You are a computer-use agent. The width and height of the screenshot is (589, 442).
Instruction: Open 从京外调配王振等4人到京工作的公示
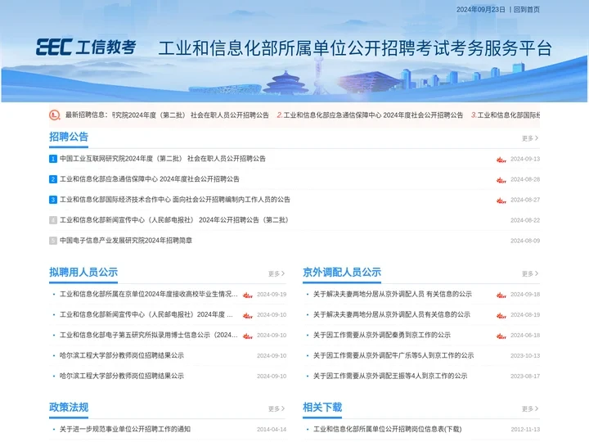[x=390, y=376]
